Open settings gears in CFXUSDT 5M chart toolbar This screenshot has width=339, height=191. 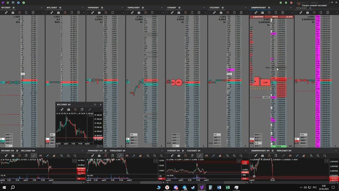[x=172, y=155]
